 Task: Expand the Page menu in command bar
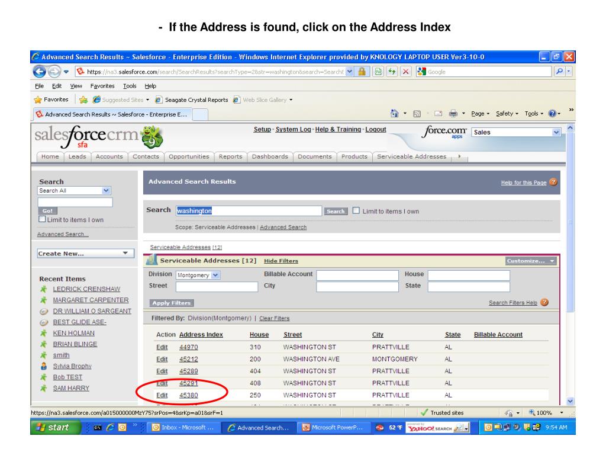click(x=480, y=113)
